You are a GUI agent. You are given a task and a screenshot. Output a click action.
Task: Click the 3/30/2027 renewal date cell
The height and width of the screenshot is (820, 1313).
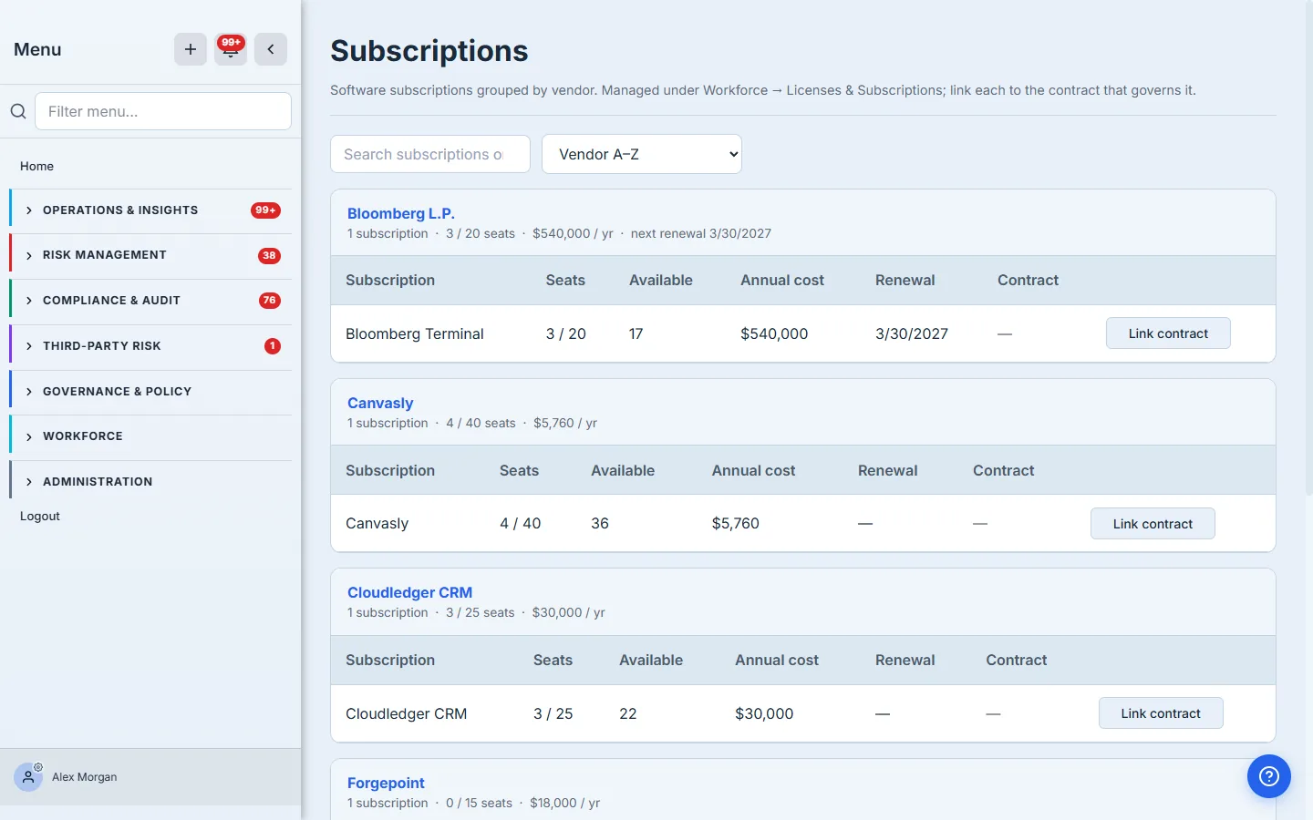point(912,333)
